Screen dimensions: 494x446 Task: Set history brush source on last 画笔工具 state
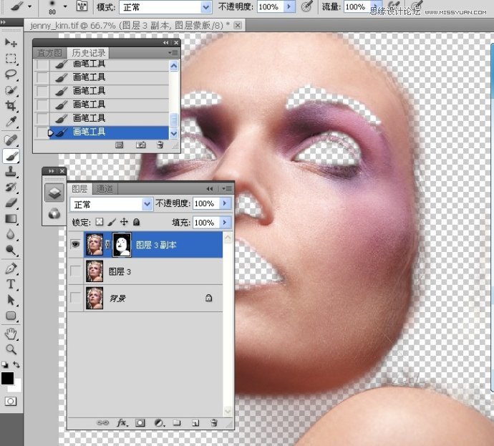pyautogui.click(x=42, y=132)
